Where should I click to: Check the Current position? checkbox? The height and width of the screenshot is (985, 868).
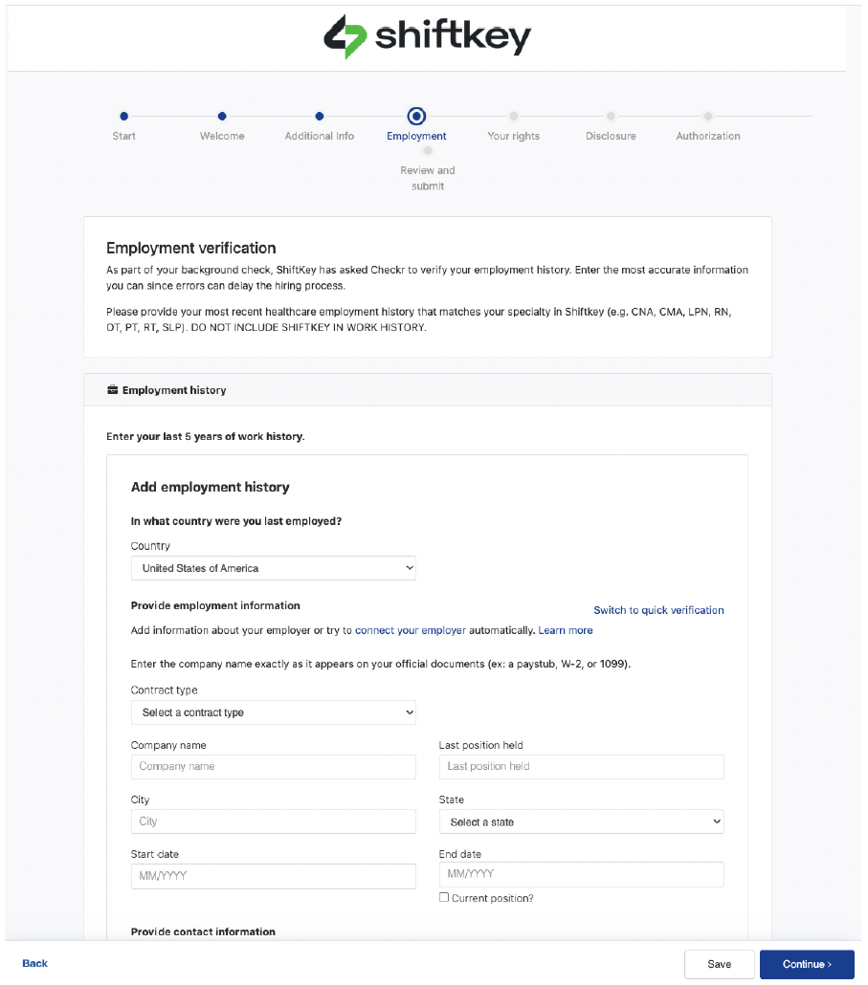444,897
